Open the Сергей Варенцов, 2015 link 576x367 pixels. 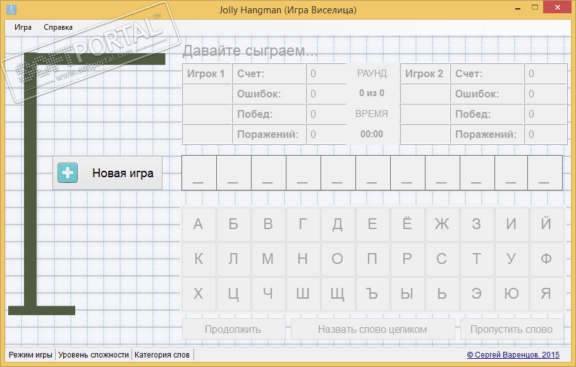(x=513, y=355)
